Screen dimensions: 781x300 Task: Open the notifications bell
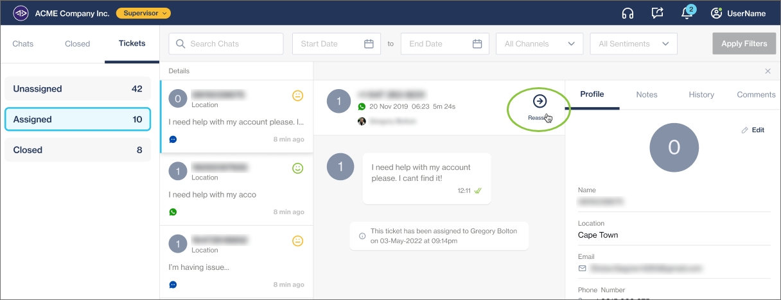[x=687, y=13]
